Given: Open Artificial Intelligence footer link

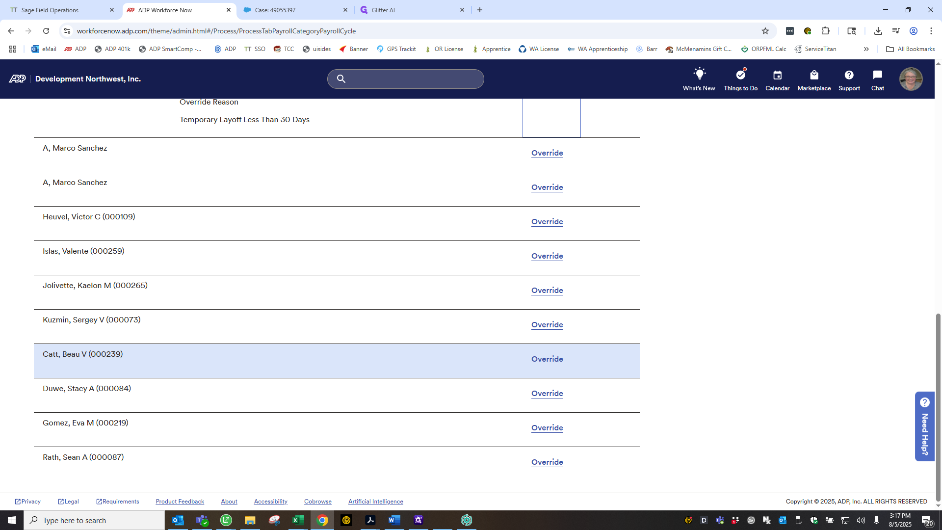Looking at the screenshot, I should (x=376, y=502).
